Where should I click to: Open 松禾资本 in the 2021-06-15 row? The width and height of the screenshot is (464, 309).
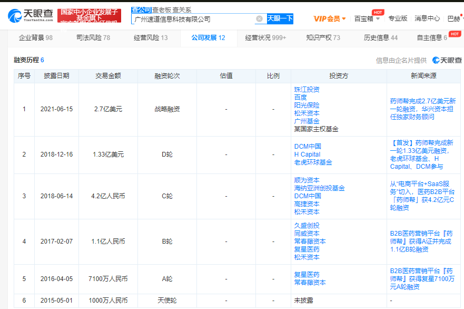[x=307, y=113]
